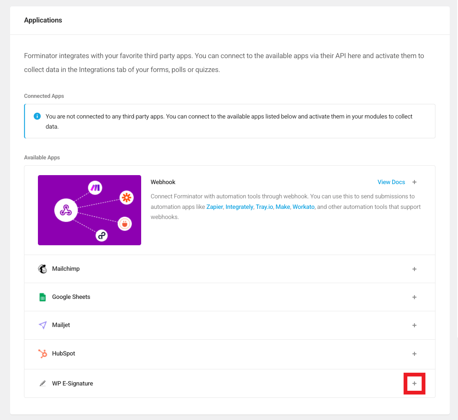The image size is (458, 420).
Task: Connect Mailjet with its plus icon
Action: [414, 325]
